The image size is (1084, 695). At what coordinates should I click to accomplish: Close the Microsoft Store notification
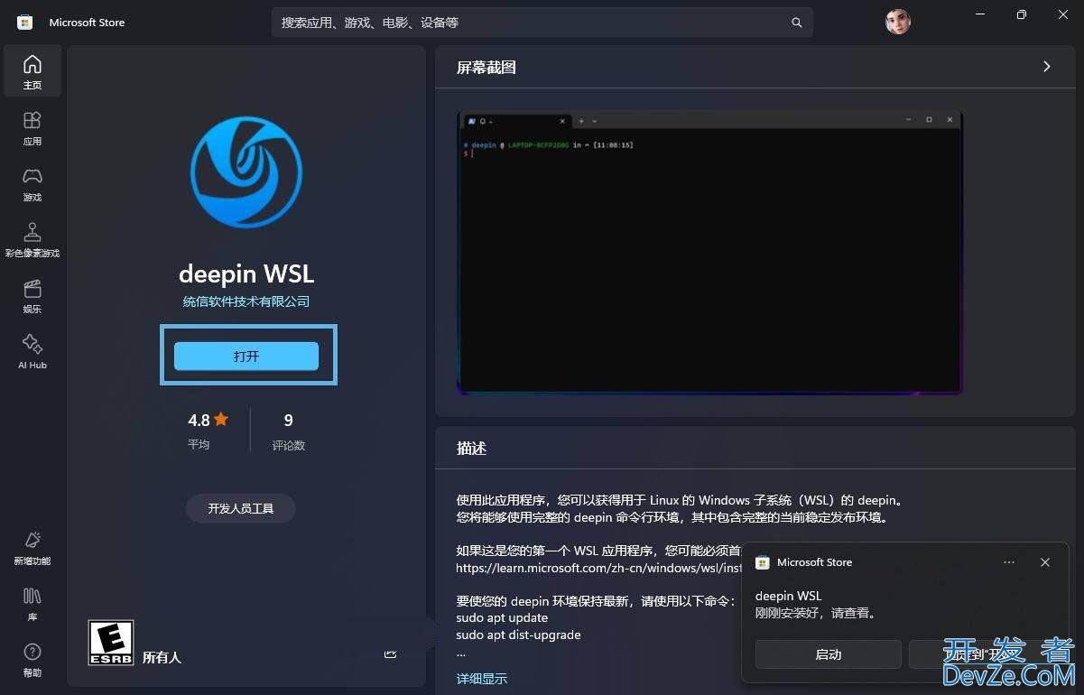coord(1045,562)
